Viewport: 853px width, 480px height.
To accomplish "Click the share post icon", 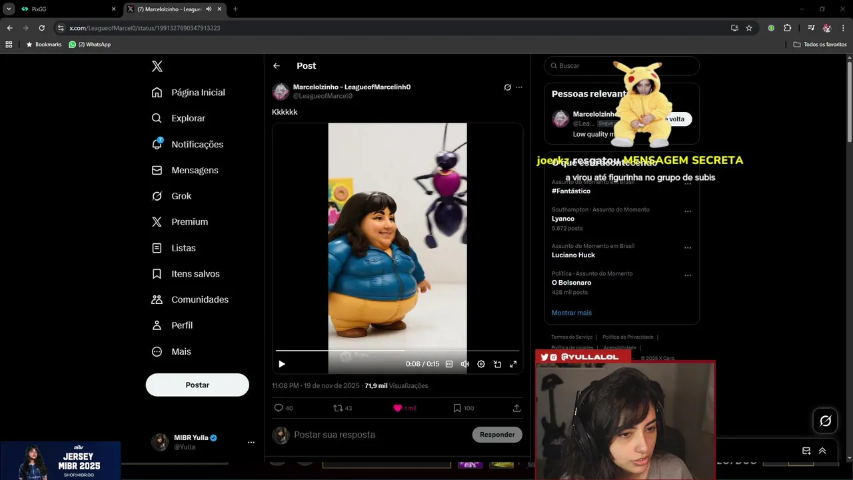I will point(516,408).
